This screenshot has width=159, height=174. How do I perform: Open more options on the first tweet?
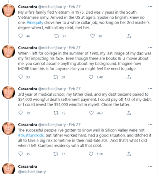(x=150, y=7)
